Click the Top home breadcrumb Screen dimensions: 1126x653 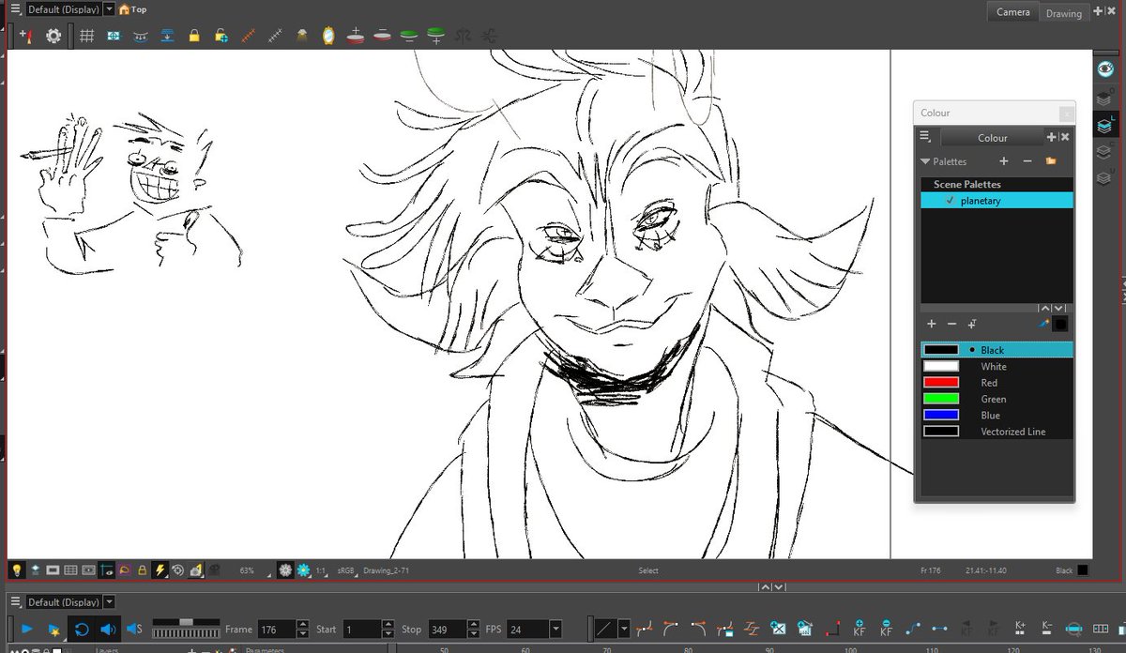coord(133,9)
